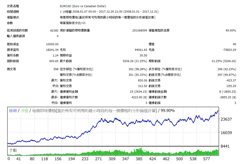Click the 手數 volume panel label

pos(13,150)
